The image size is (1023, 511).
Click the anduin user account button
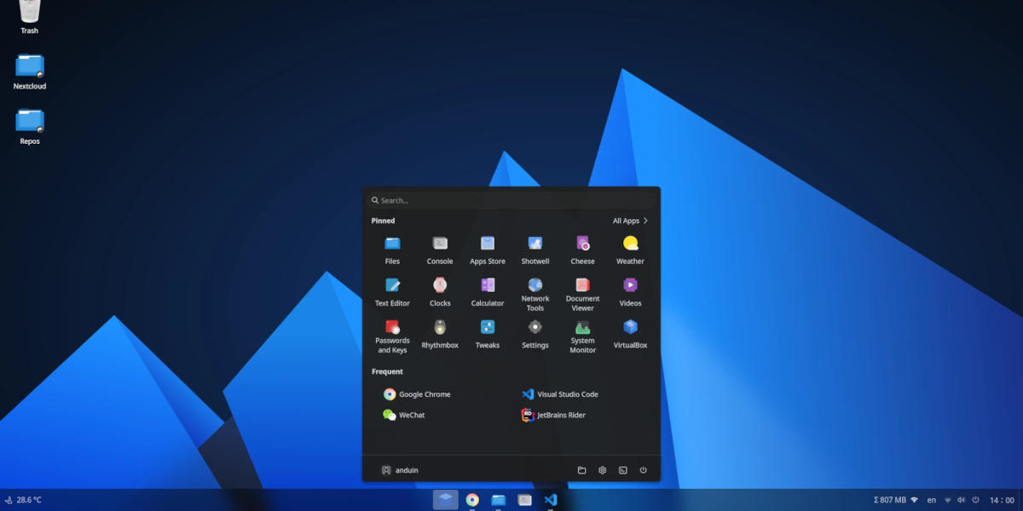400,470
